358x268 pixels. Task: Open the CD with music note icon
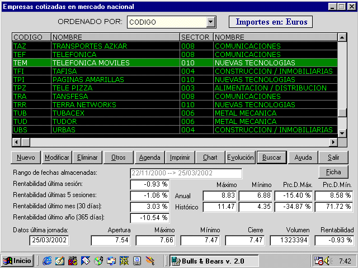tap(98, 261)
